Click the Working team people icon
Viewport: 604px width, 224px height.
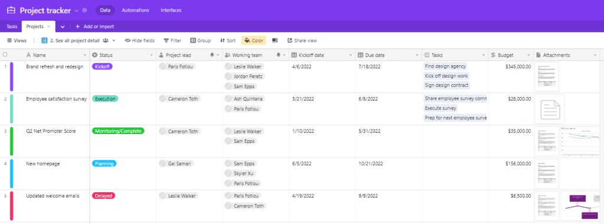(228, 55)
